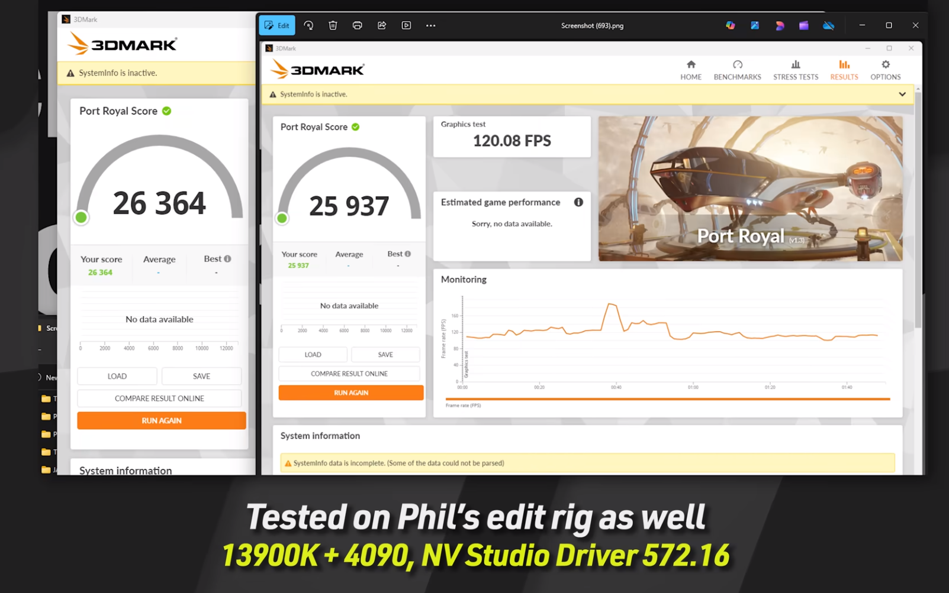Start slideshow with the play icon
The height and width of the screenshot is (593, 949).
point(406,25)
